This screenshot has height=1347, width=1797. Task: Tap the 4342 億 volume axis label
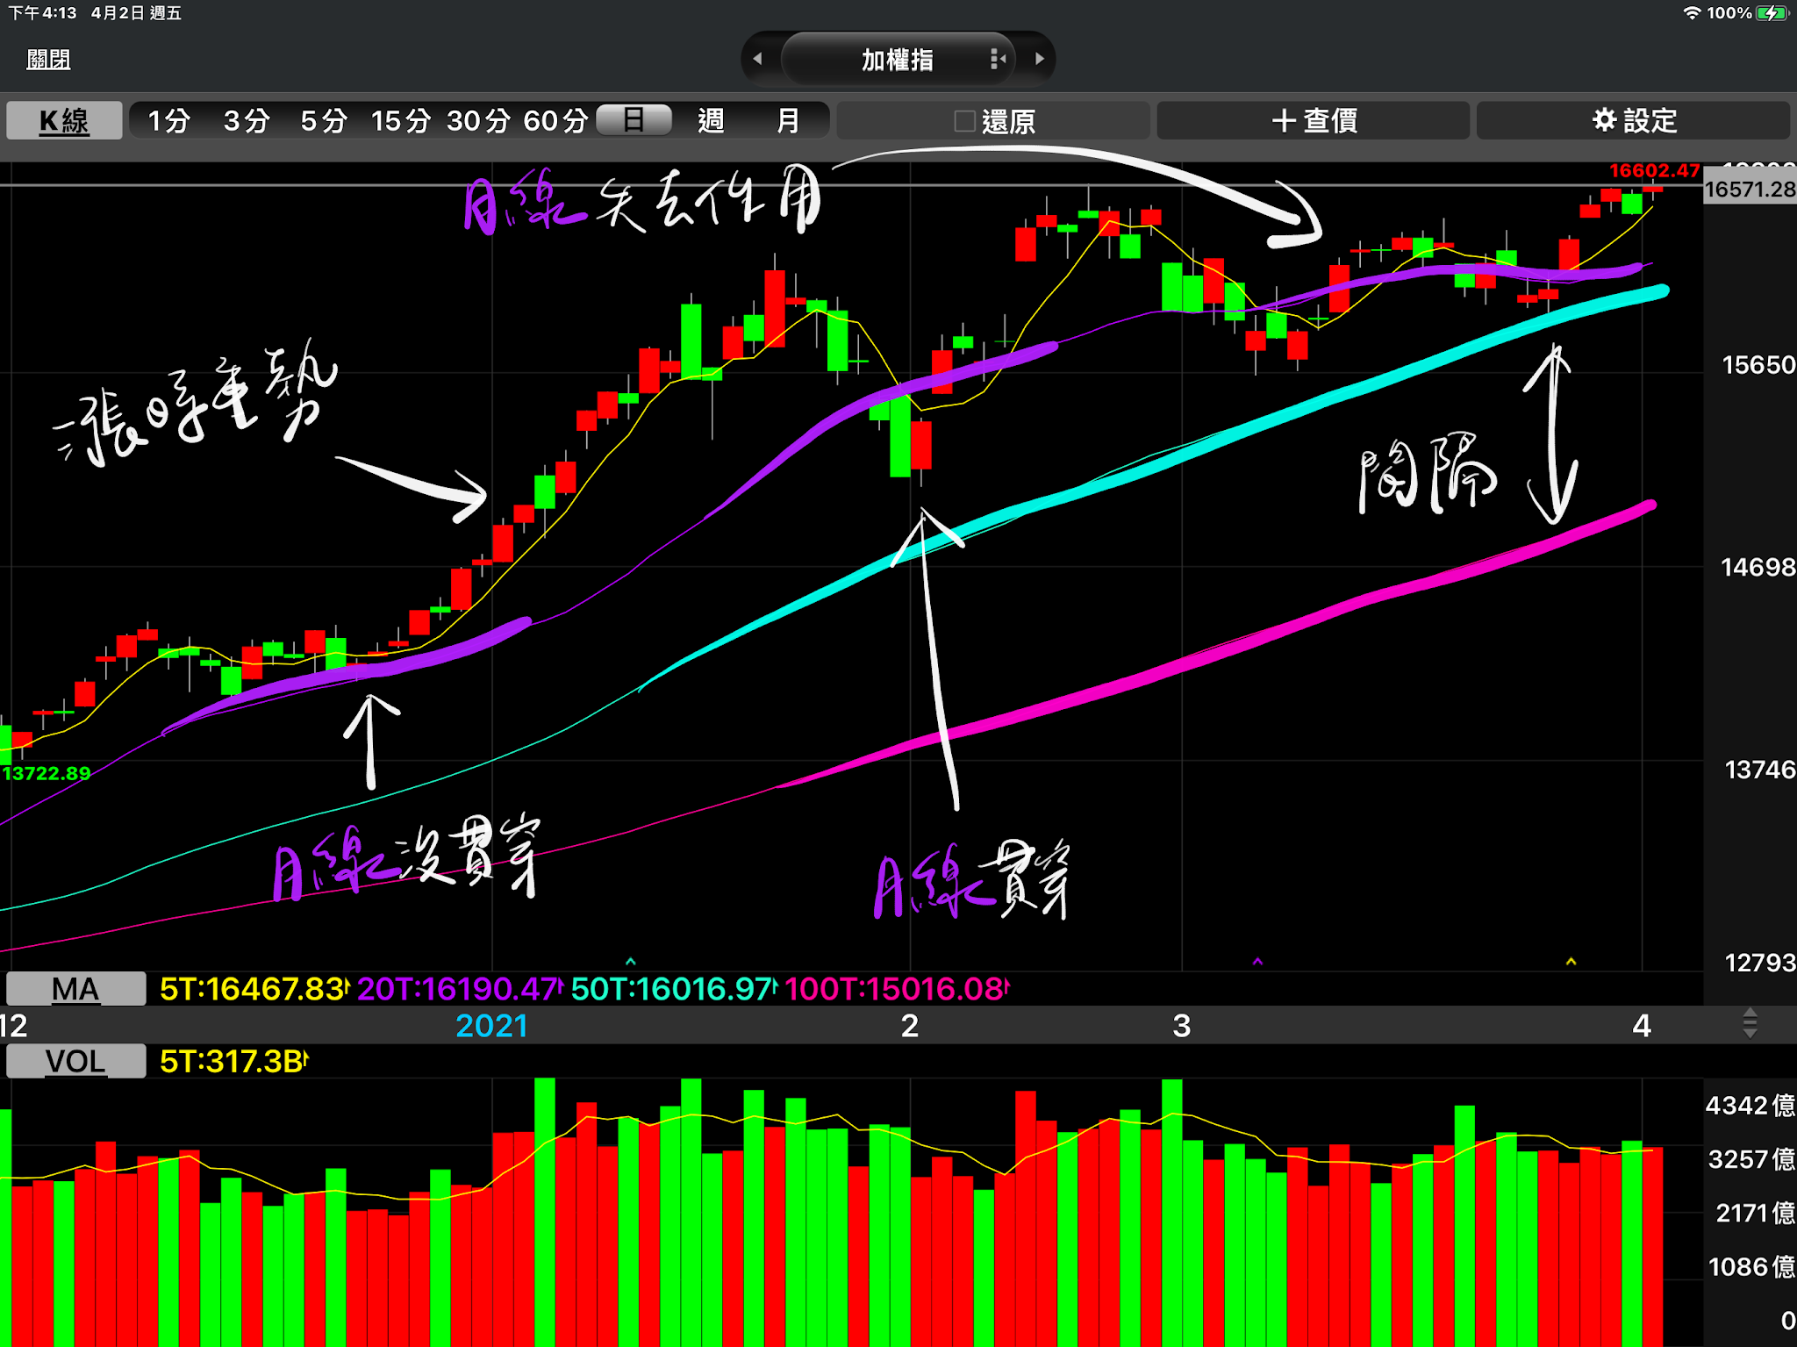coord(1750,1105)
